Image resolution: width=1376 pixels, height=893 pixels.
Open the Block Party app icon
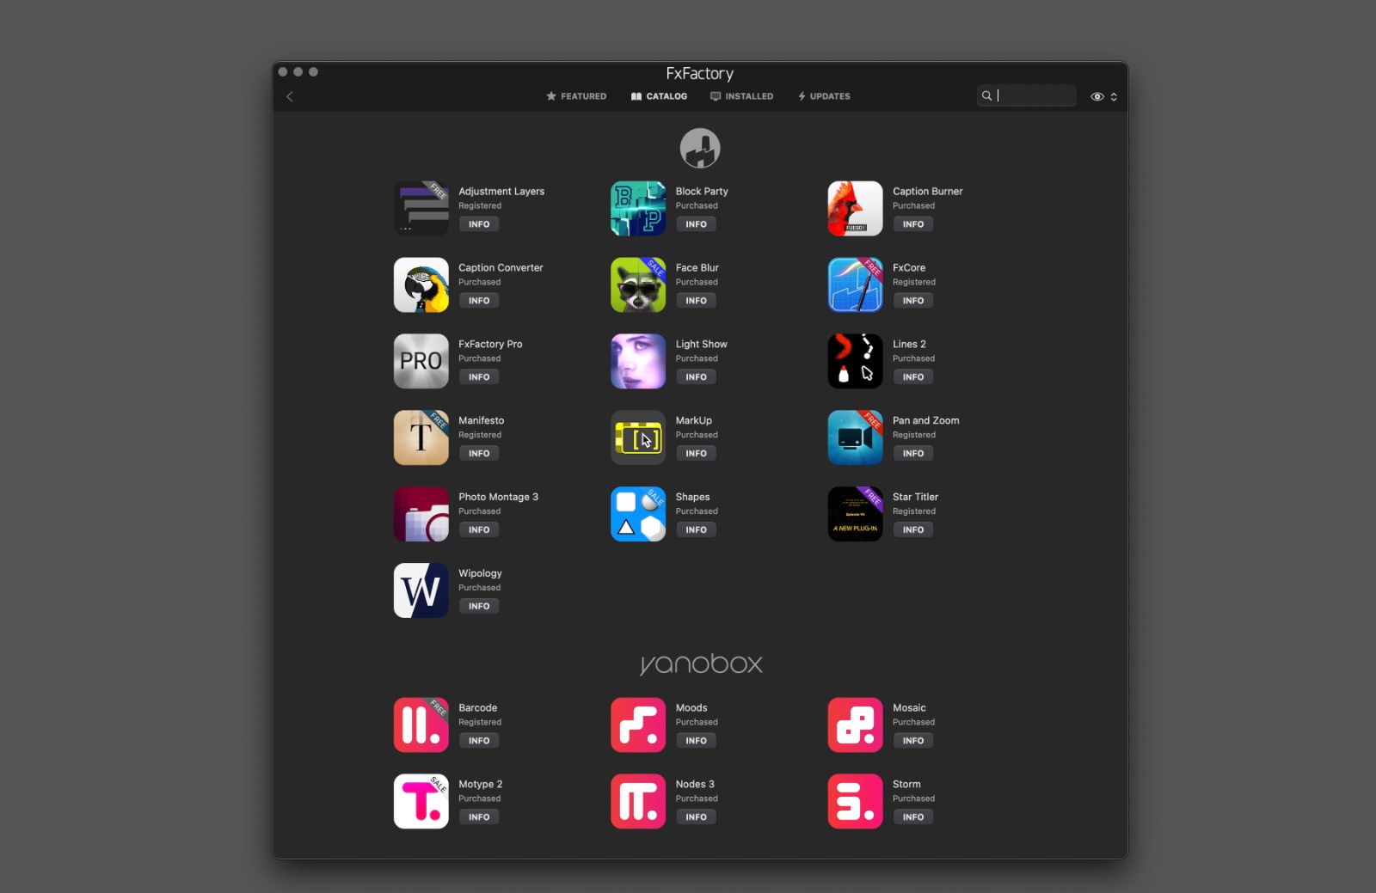coord(638,209)
